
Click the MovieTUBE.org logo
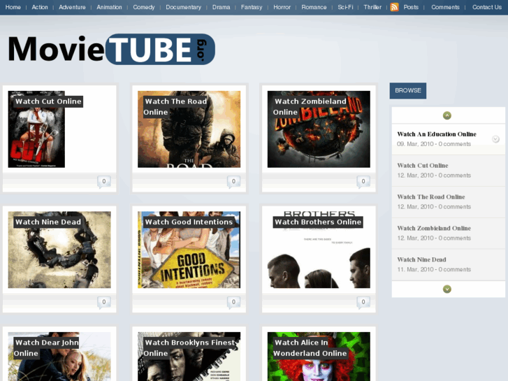tap(111, 50)
